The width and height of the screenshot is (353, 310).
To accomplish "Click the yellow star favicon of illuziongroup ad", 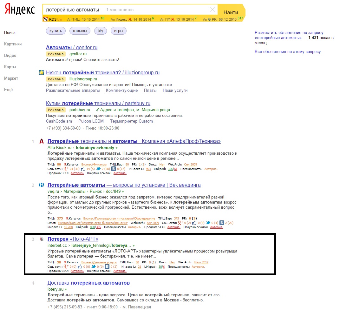I will 42,72.
